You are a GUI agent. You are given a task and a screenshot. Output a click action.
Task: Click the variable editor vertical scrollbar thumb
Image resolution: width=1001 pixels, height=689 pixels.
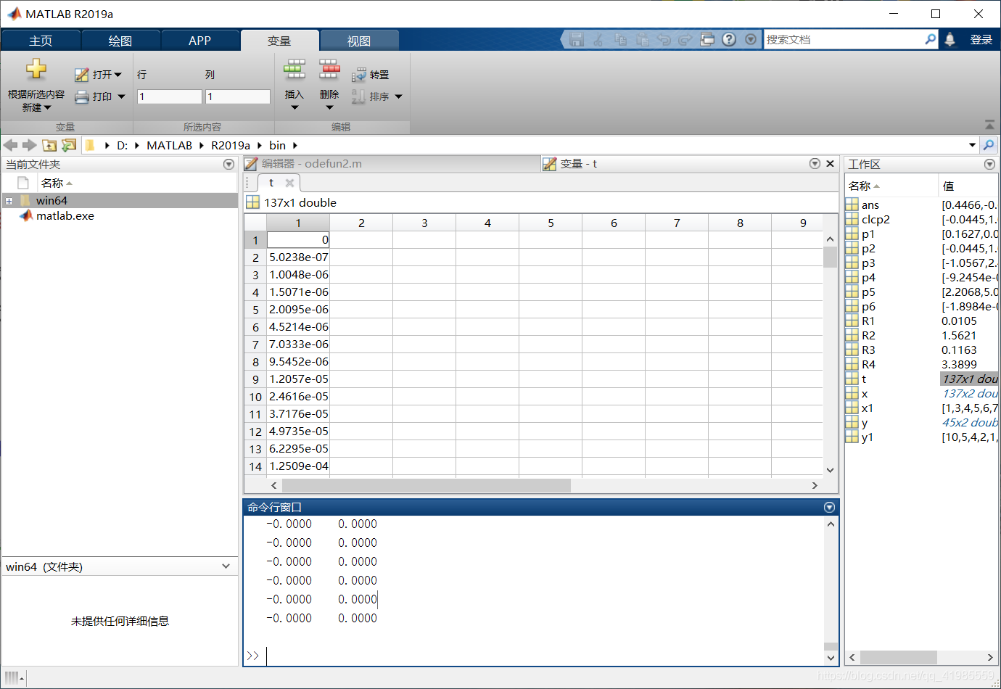click(831, 257)
